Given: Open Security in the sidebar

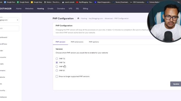Looking at the screenshot, I should coord(3,90).
